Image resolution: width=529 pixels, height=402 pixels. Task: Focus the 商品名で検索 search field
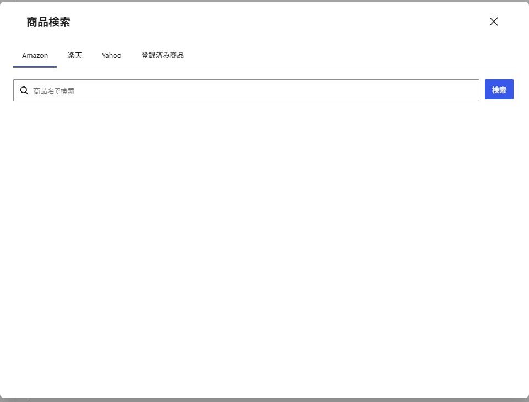(x=246, y=90)
